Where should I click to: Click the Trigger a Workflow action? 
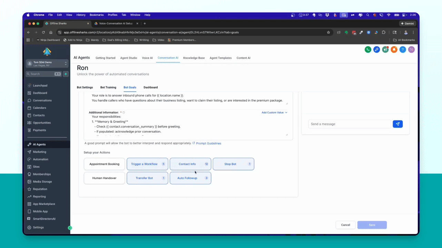click(x=147, y=164)
